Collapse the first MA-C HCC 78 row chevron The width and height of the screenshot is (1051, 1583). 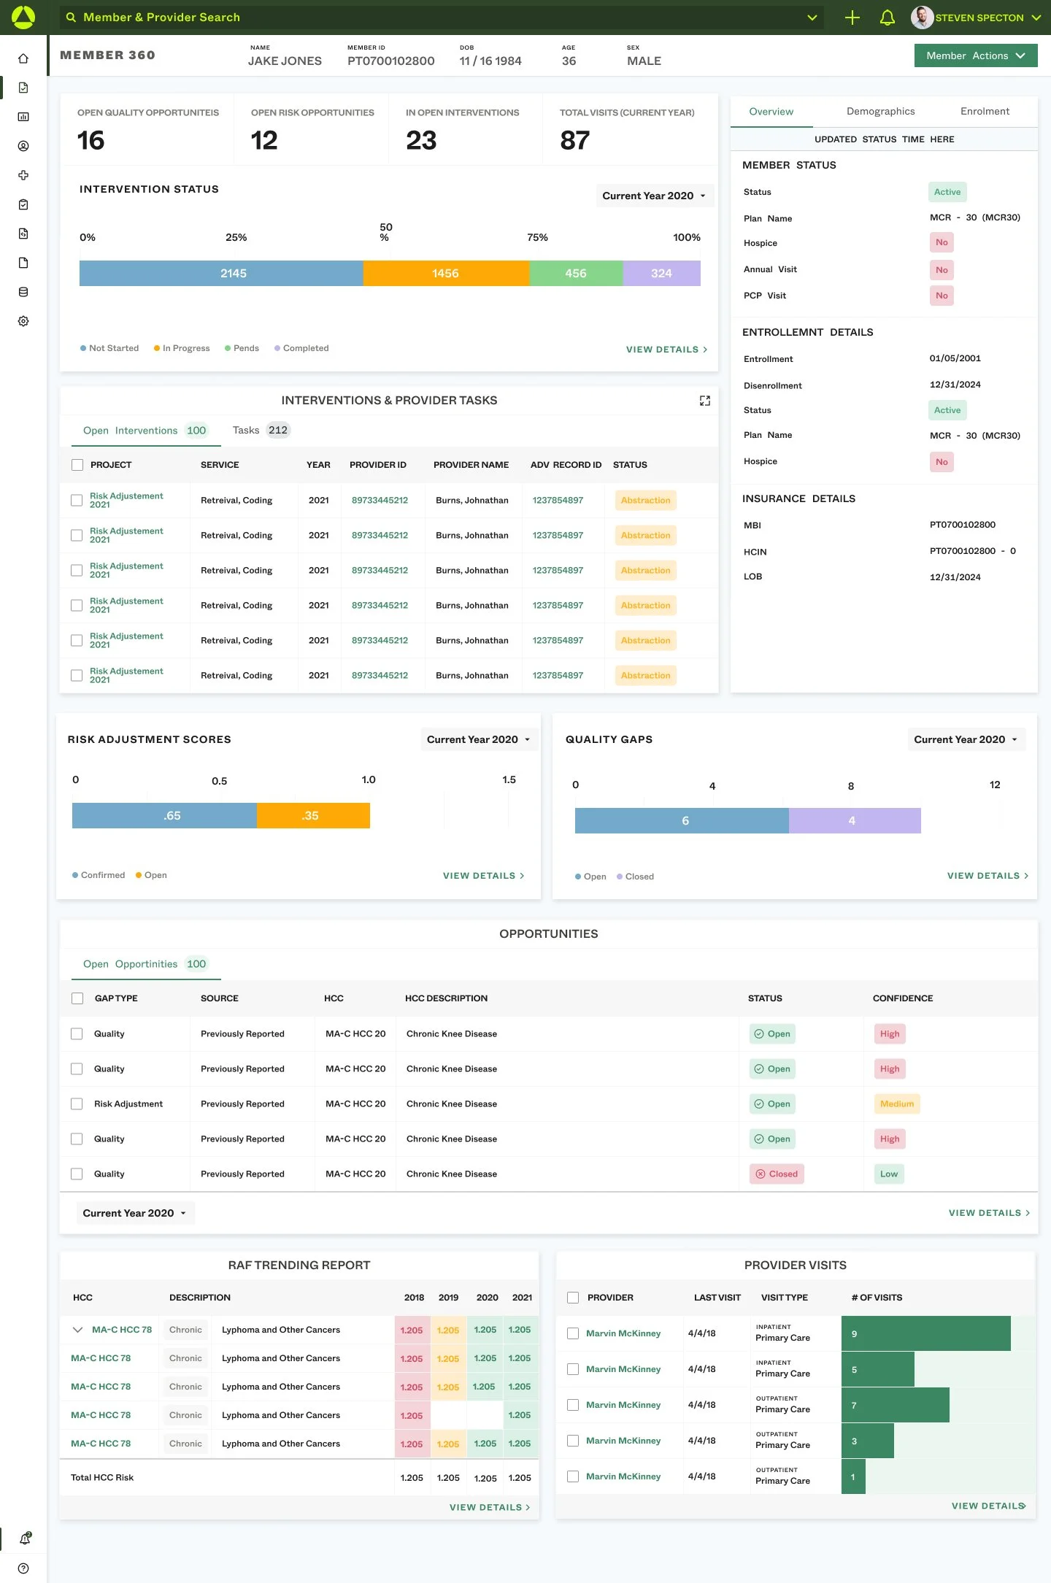77,1330
